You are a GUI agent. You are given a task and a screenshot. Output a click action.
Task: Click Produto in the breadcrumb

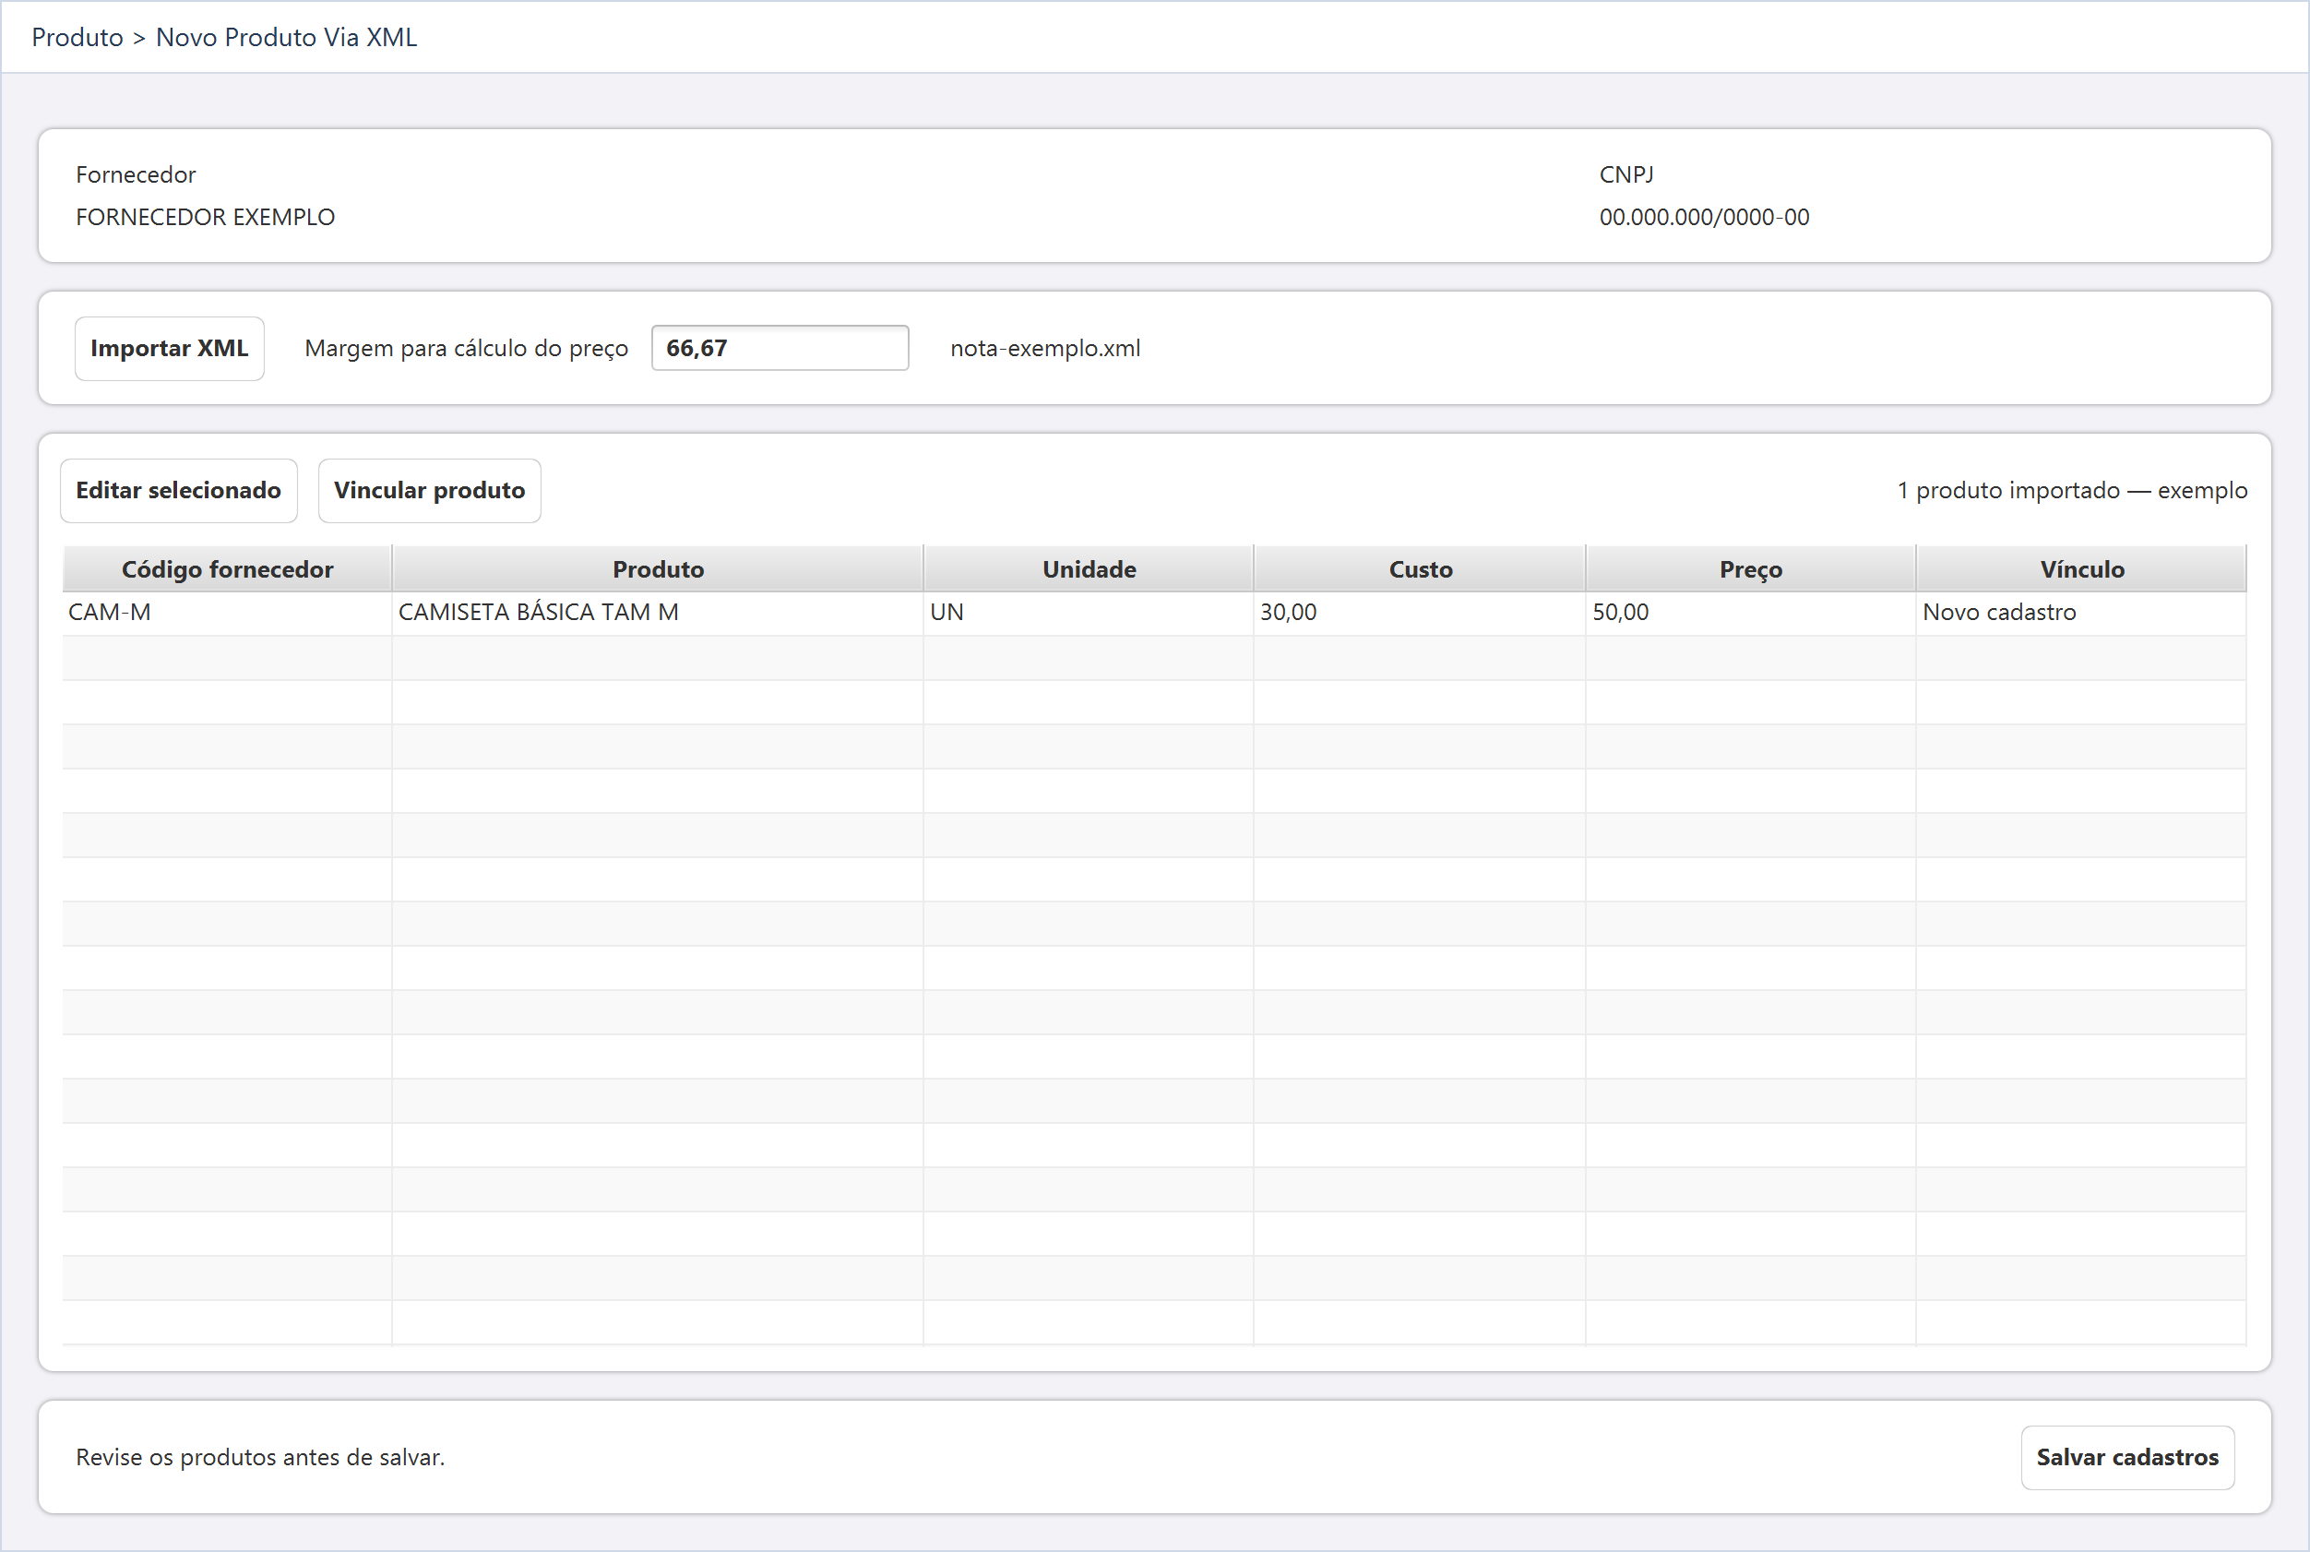point(77,38)
